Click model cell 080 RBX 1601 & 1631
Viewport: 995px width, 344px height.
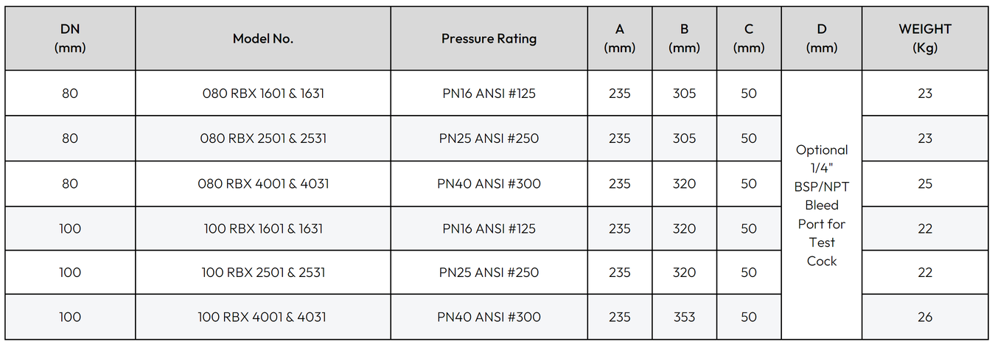tap(263, 94)
